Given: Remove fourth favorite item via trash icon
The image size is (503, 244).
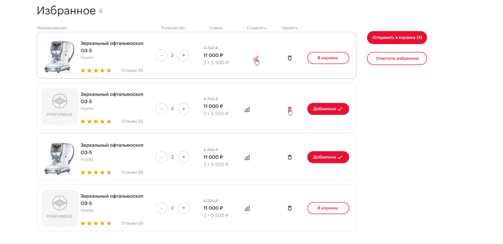Looking at the screenshot, I should [x=290, y=208].
